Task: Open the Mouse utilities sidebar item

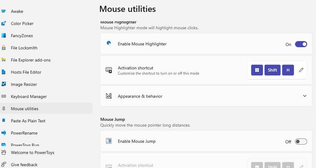Action: pos(25,109)
